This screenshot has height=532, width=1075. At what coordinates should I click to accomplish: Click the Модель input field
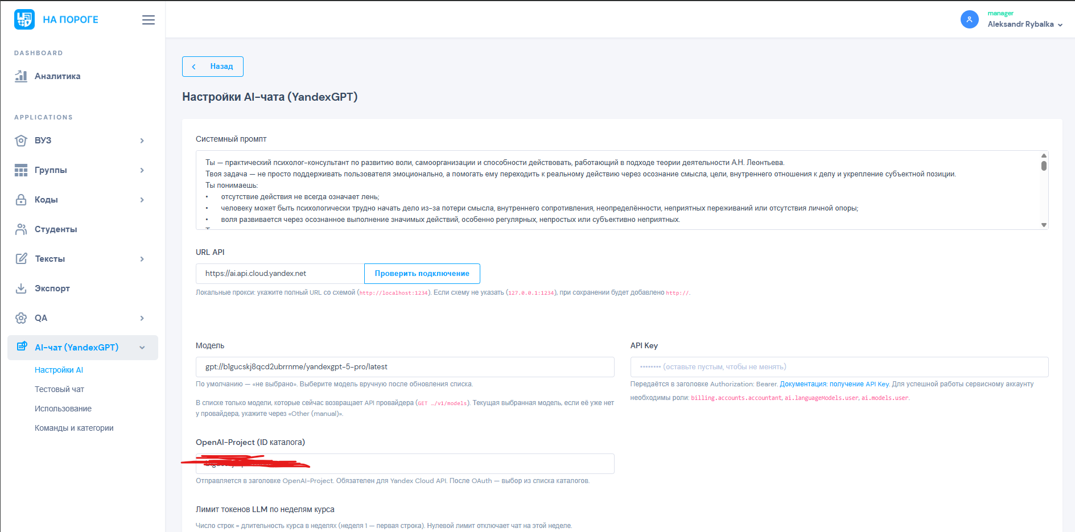point(405,367)
